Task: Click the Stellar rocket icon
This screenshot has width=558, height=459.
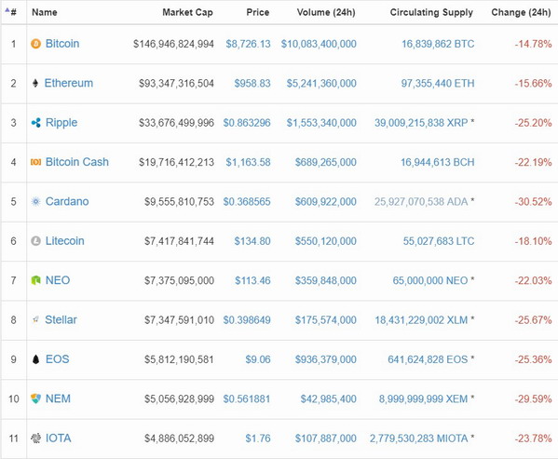Action: point(35,320)
